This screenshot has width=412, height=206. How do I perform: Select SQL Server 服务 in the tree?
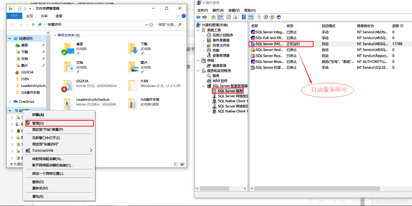(x=230, y=91)
